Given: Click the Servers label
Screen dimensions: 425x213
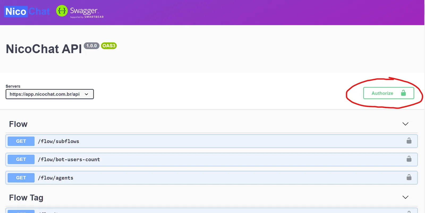Looking at the screenshot, I should [x=13, y=86].
